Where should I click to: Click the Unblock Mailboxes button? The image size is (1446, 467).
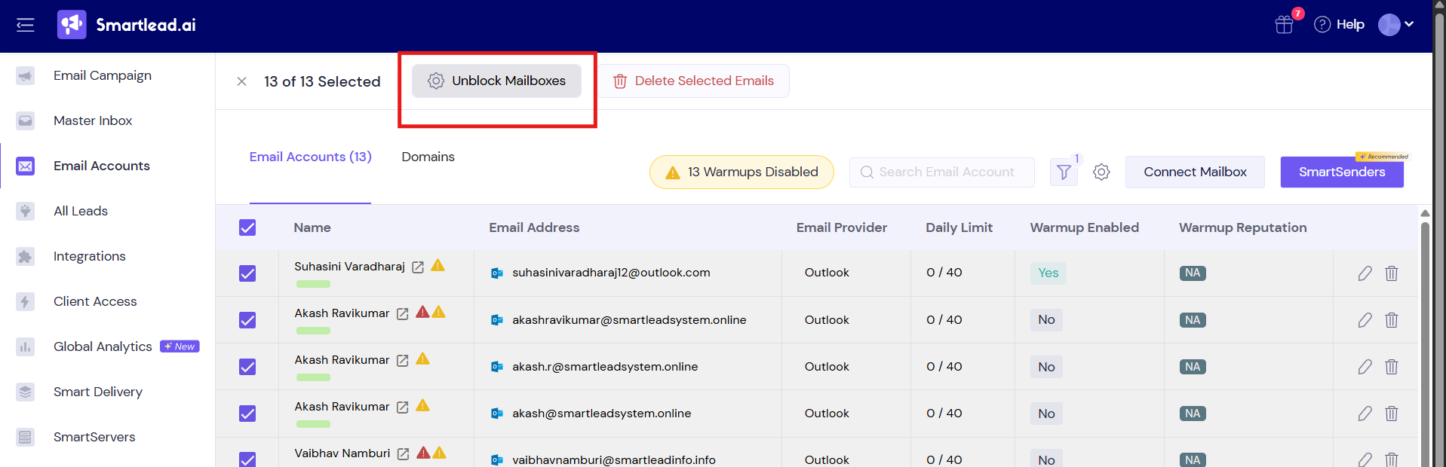coord(496,81)
